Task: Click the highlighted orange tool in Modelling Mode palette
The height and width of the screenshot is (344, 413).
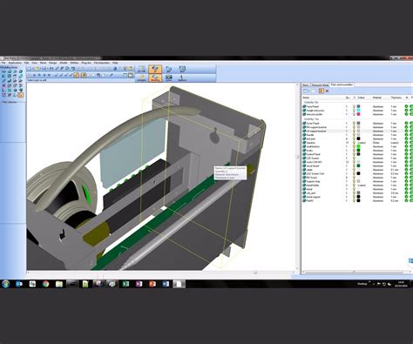Action: click(21, 95)
